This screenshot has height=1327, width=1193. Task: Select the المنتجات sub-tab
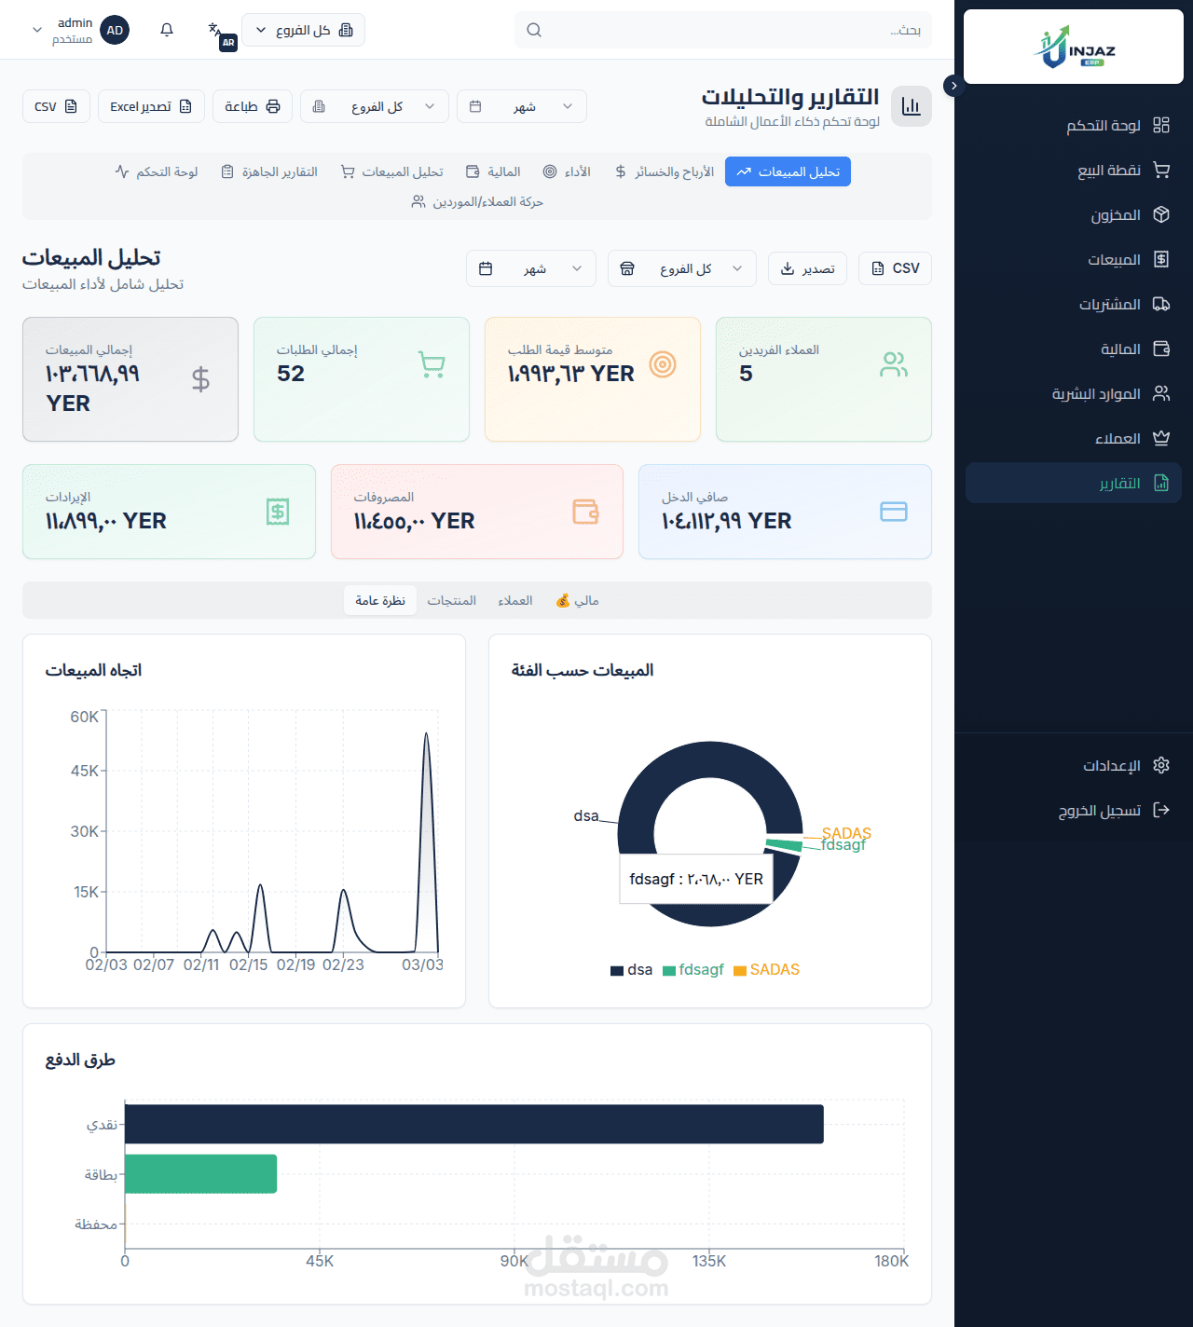pos(453,600)
